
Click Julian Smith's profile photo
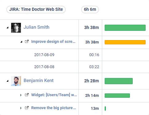[16, 28]
